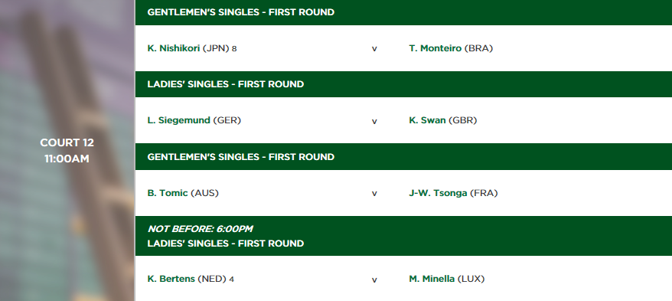View K. Bertens player page
672x301 pixels.
point(171,279)
